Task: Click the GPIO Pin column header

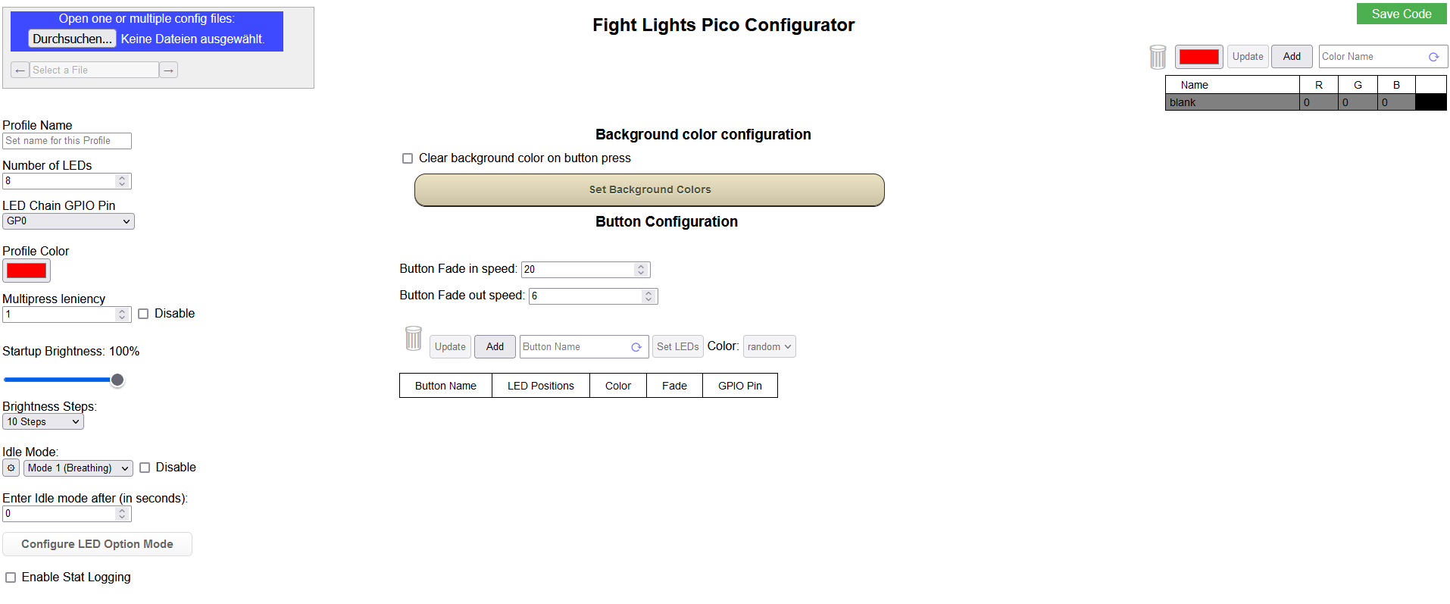Action: click(x=739, y=386)
